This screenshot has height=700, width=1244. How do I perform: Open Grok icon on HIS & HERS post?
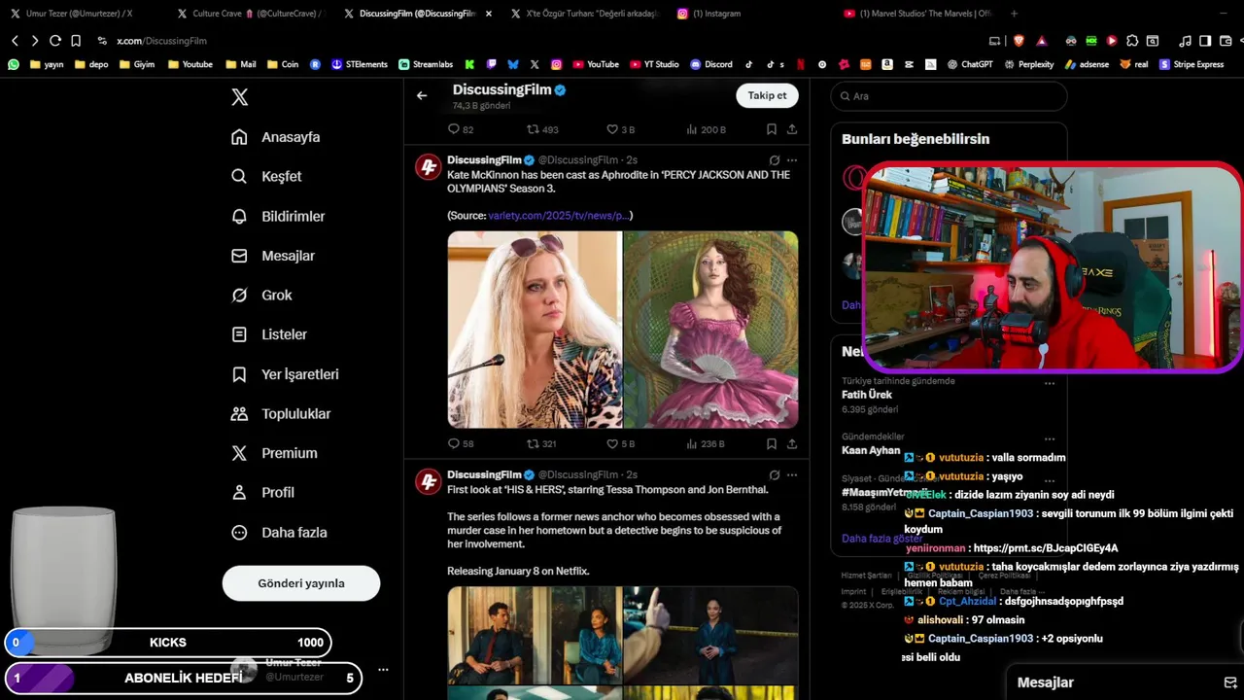click(775, 475)
